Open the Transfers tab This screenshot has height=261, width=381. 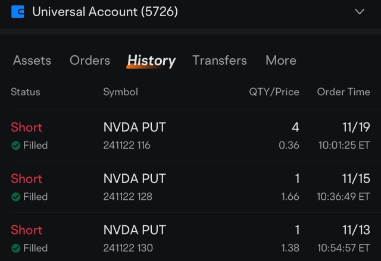point(220,60)
